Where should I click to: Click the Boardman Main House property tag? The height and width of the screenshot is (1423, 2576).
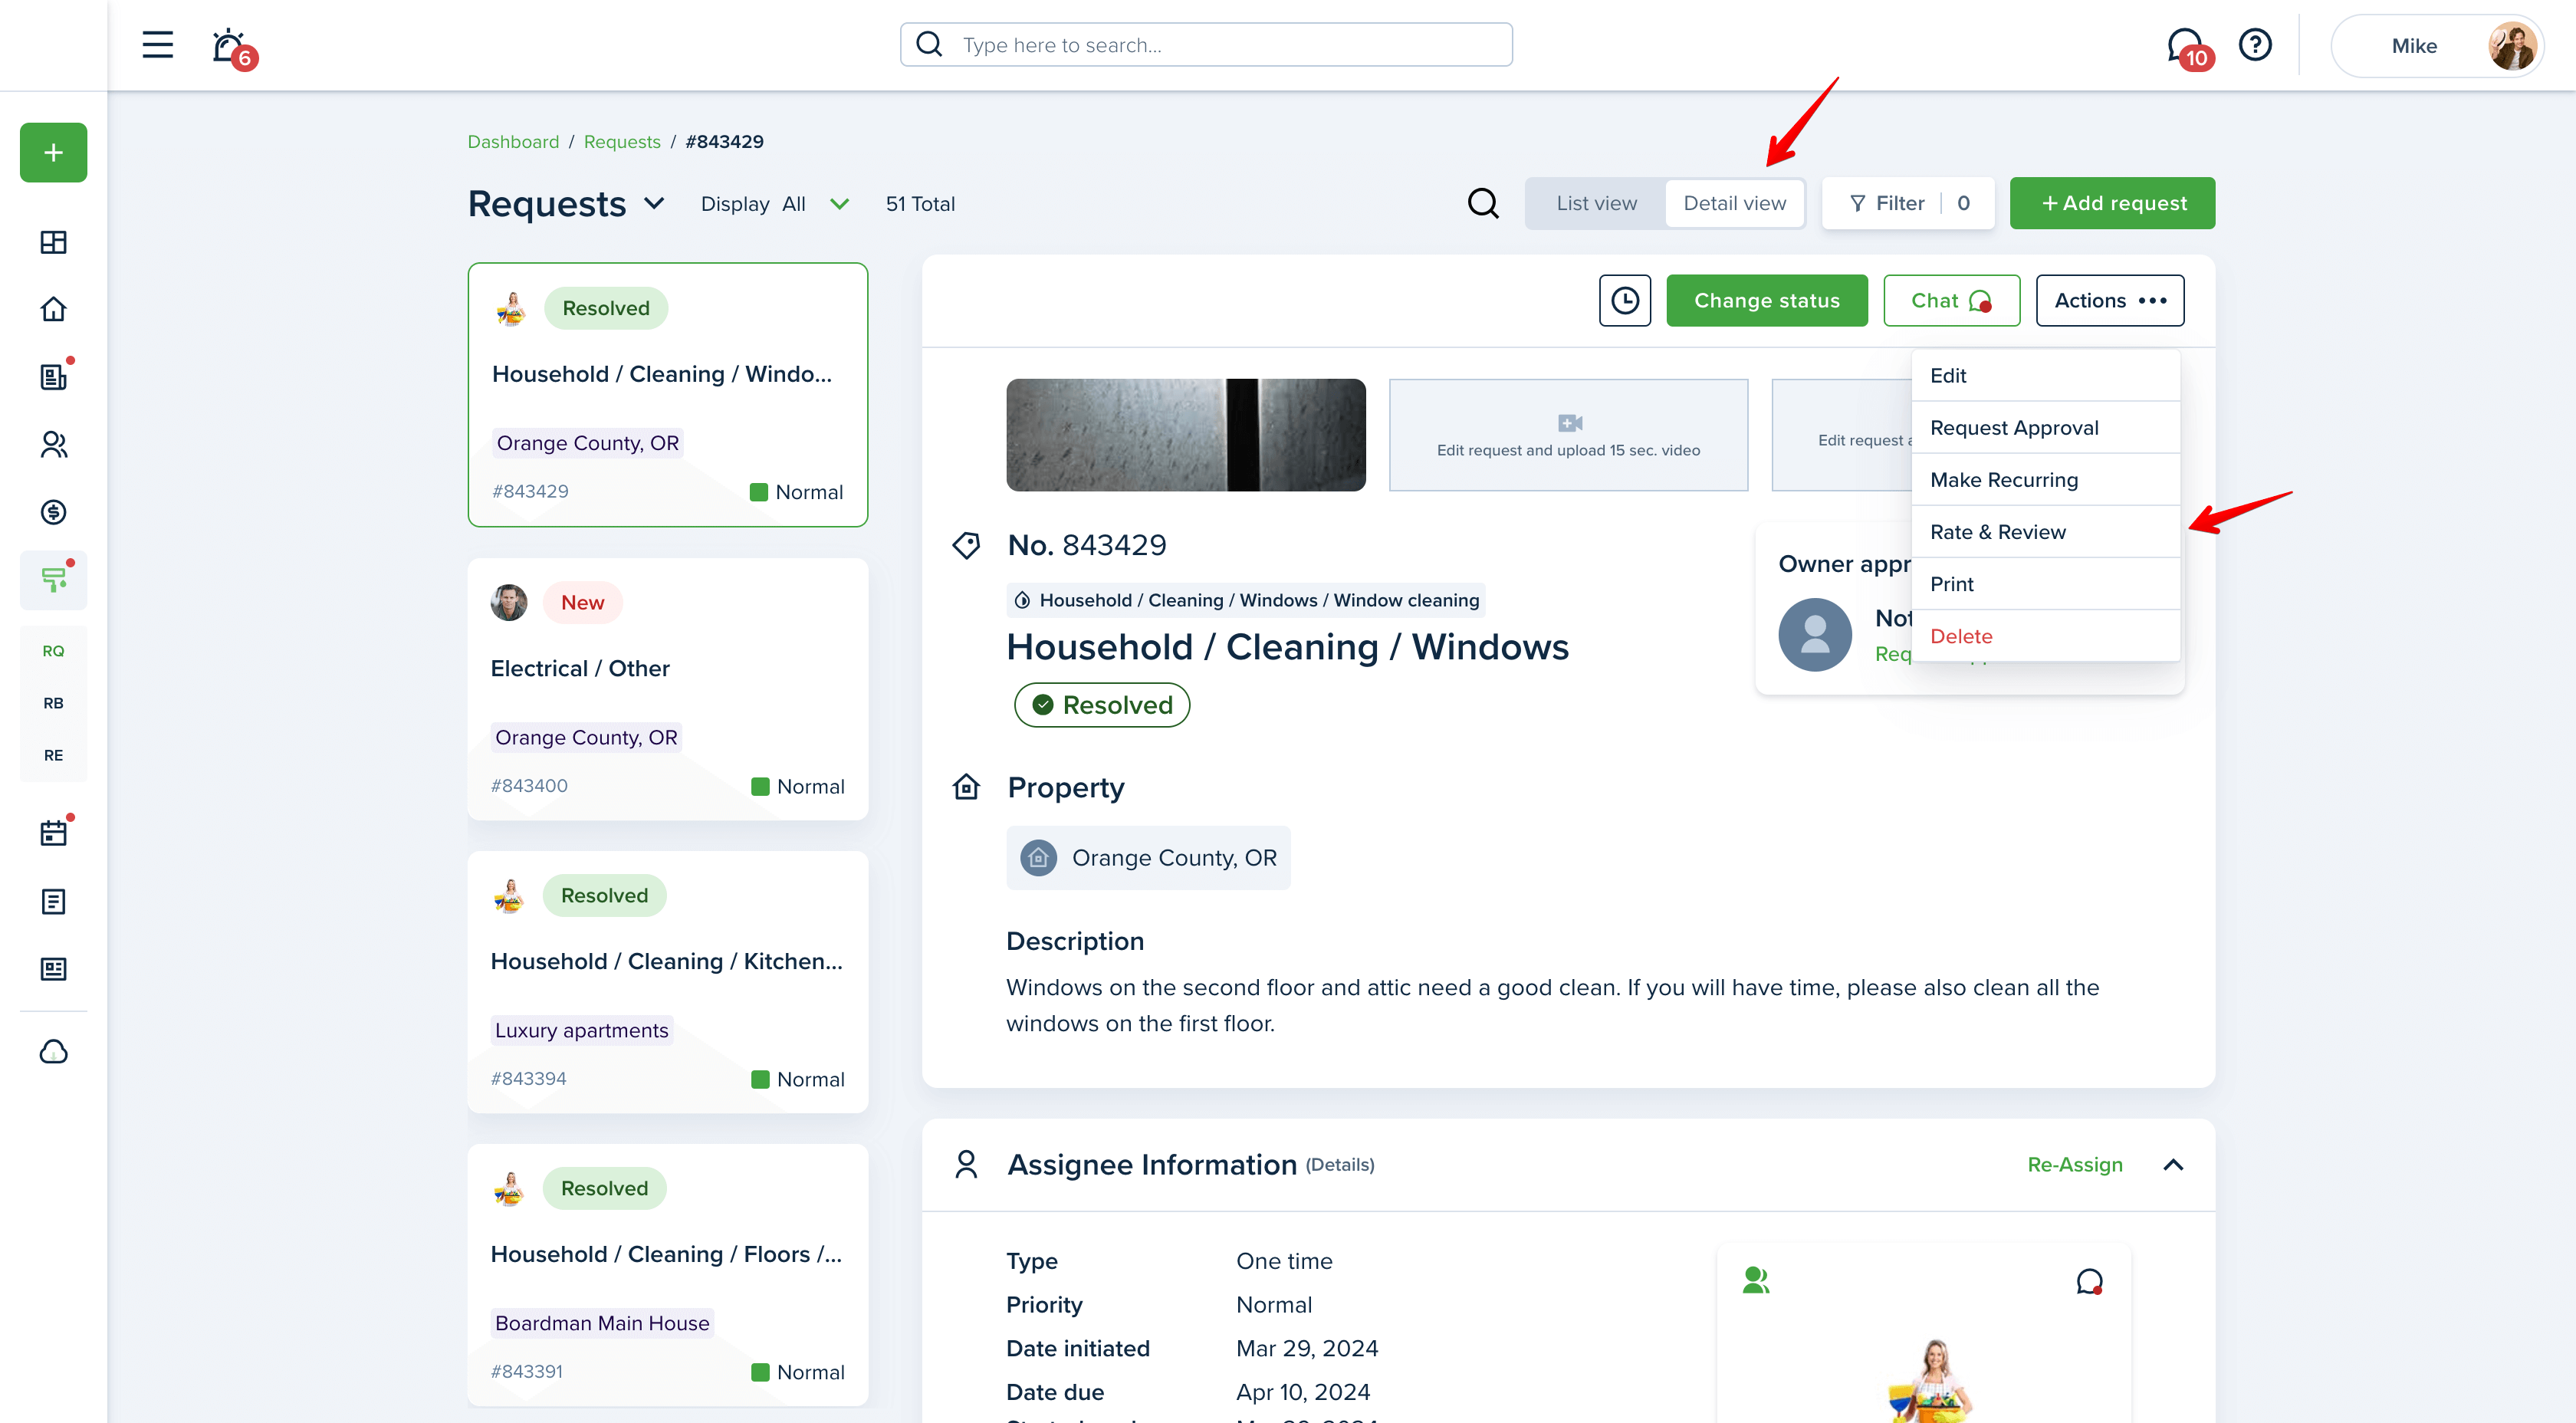(602, 1323)
